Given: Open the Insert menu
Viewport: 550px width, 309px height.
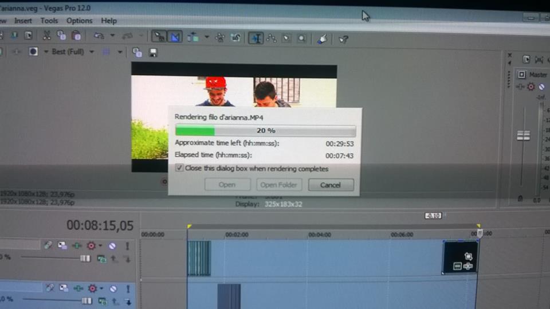Looking at the screenshot, I should (x=23, y=21).
